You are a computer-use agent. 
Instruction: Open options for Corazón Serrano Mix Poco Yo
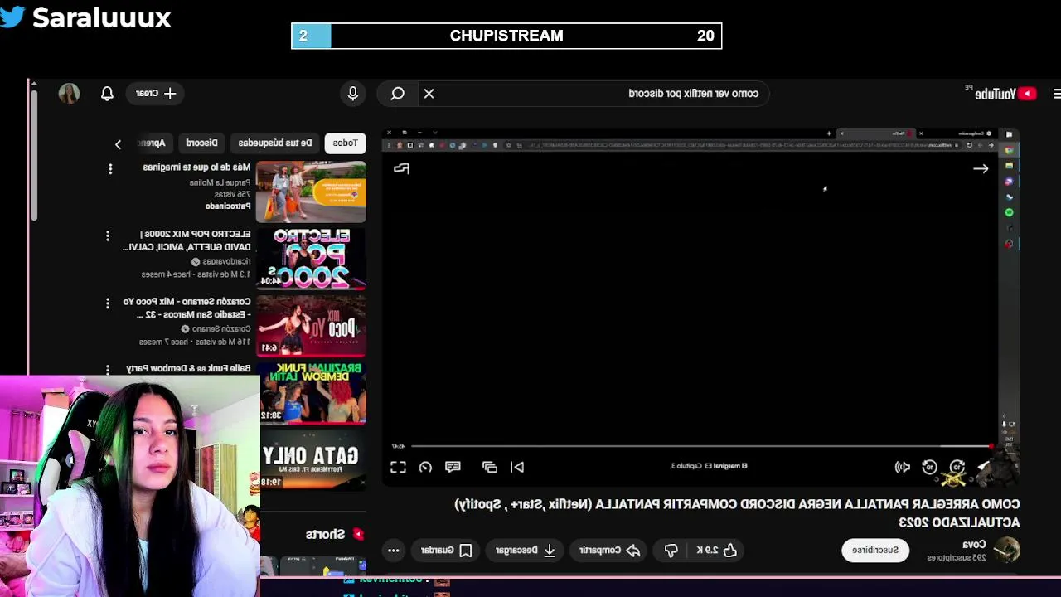108,304
